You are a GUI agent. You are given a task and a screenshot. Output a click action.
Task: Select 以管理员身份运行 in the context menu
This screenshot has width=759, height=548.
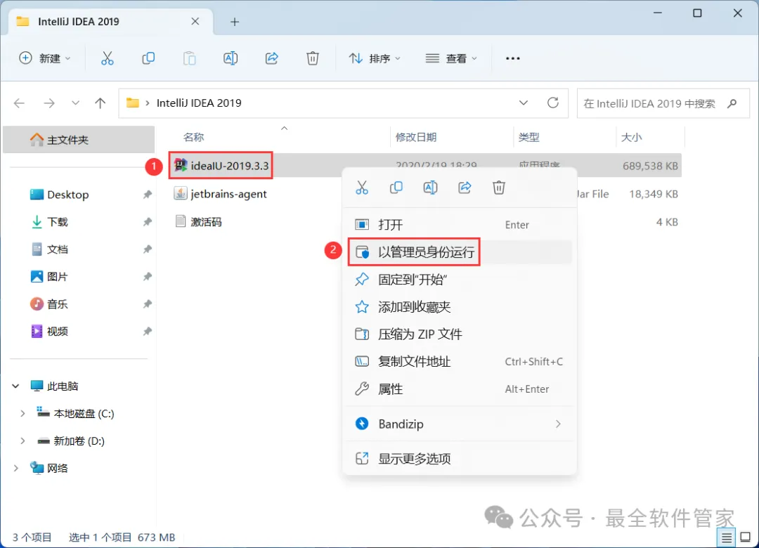pyautogui.click(x=460, y=252)
